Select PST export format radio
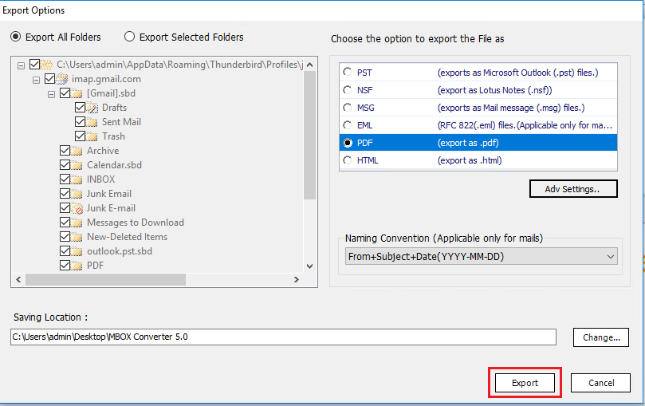This screenshot has width=645, height=406. pos(348,72)
